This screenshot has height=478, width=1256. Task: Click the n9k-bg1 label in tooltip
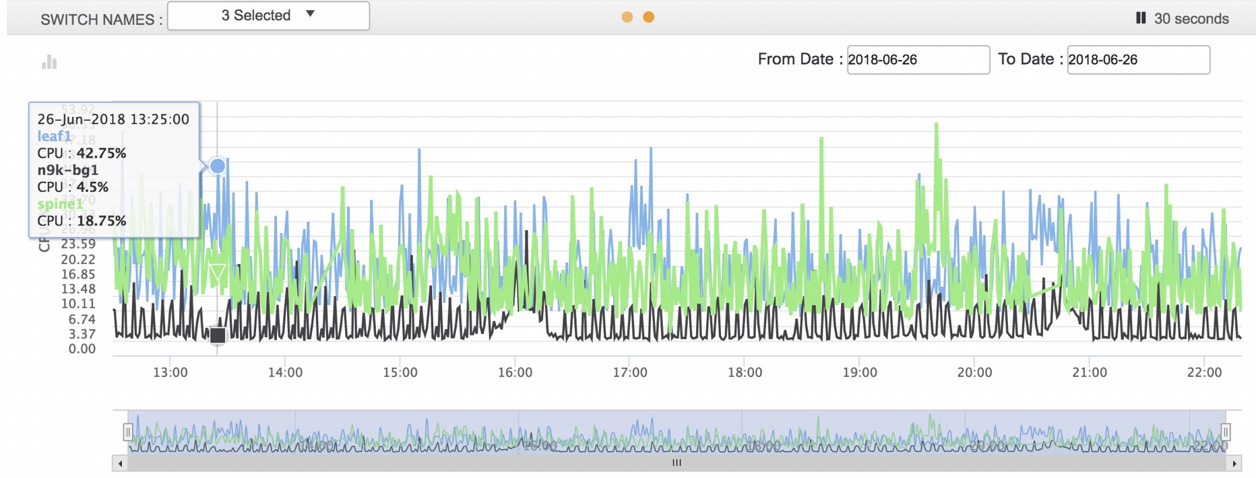(68, 170)
